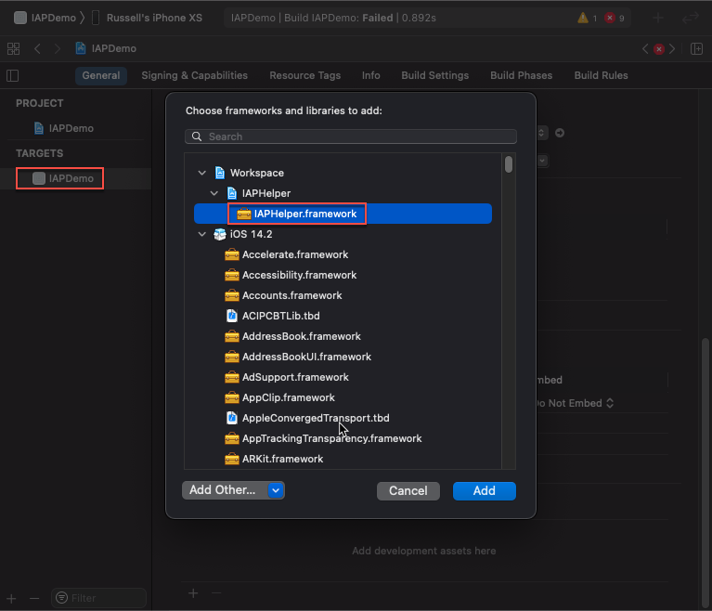Screen dimensions: 712x611
Task: Open the related items grid icon
Action: (x=14, y=48)
